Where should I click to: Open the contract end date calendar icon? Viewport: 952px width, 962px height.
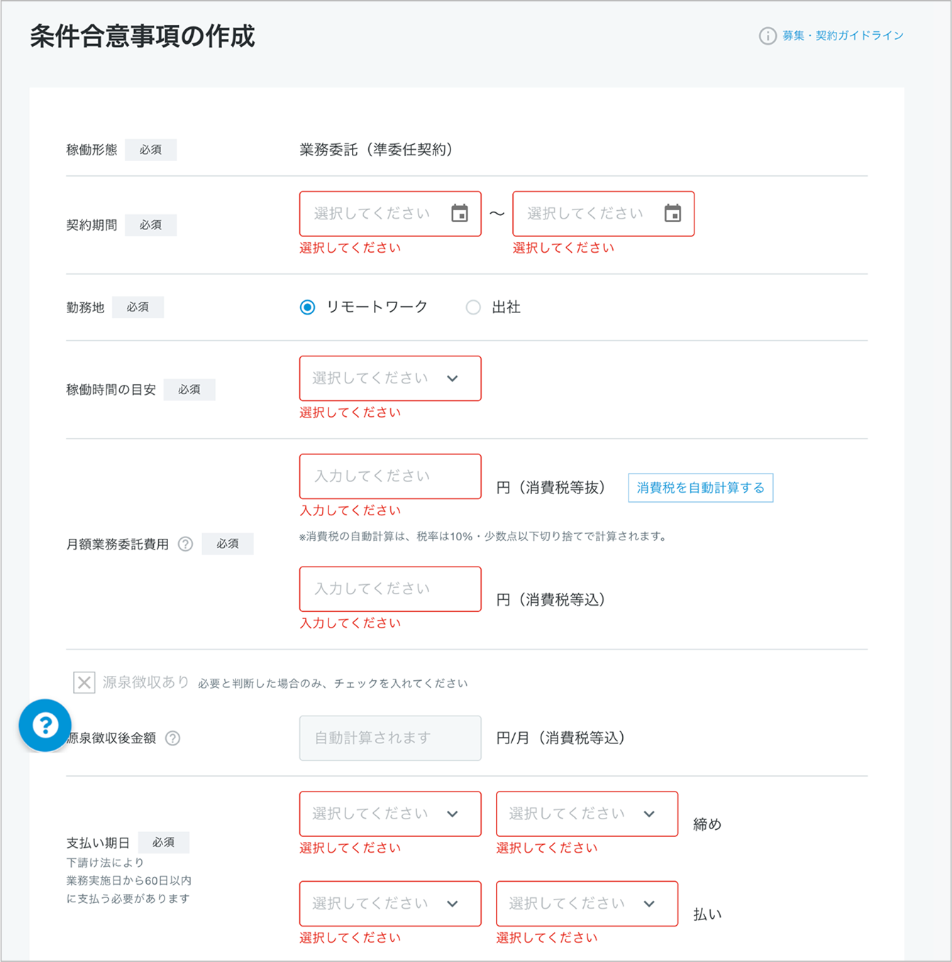click(673, 213)
